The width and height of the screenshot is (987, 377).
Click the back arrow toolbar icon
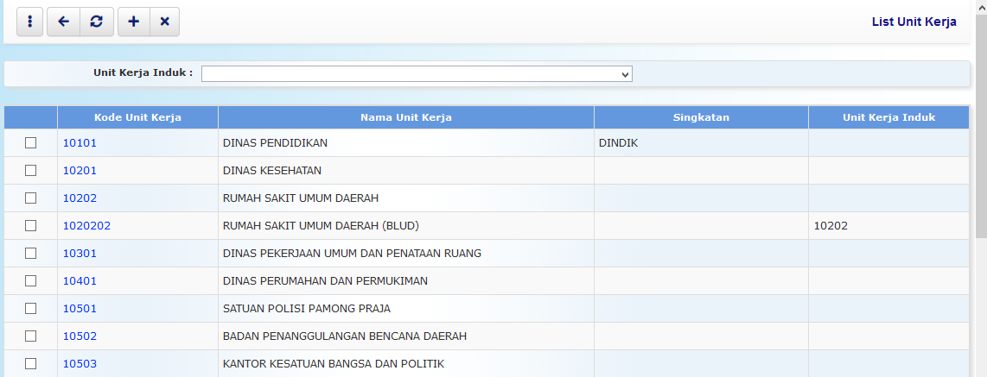point(63,22)
